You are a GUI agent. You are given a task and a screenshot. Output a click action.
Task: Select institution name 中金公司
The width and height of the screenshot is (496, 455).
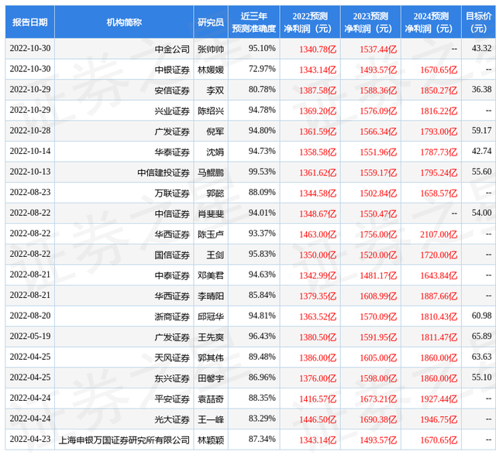[x=172, y=49]
